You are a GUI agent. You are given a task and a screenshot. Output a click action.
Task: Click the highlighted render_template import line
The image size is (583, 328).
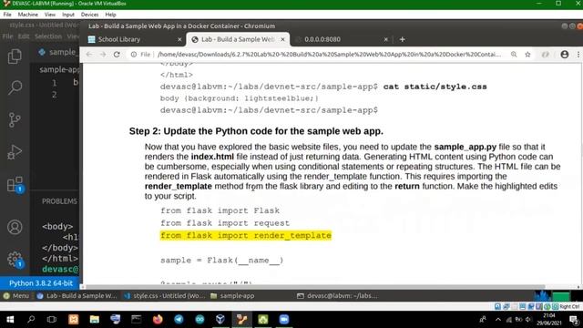tap(245, 235)
